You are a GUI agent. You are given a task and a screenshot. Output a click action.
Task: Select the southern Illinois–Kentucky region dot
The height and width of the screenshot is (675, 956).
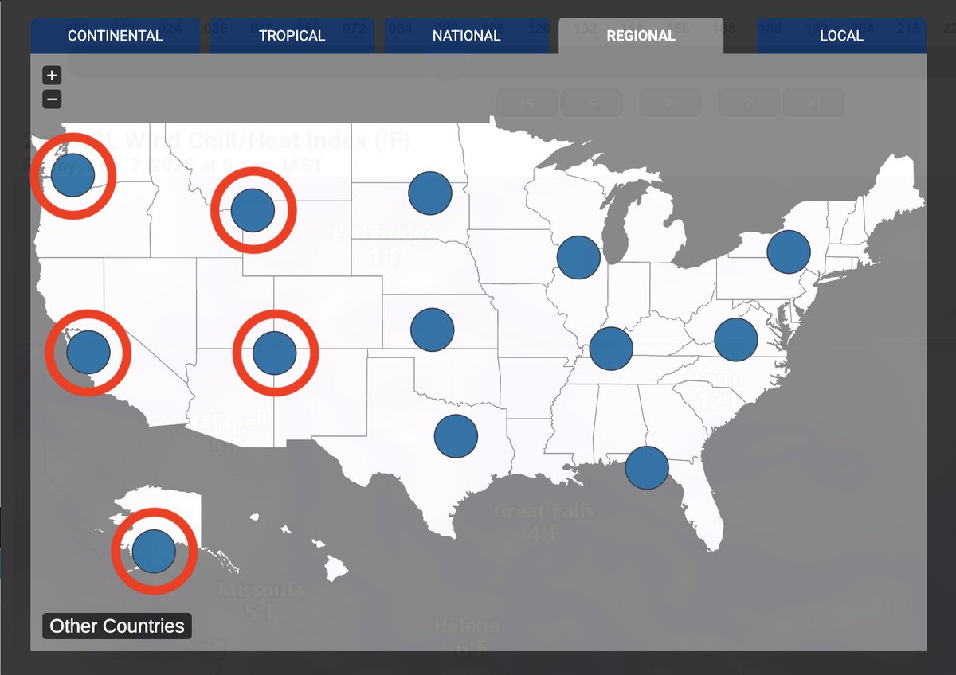(611, 349)
